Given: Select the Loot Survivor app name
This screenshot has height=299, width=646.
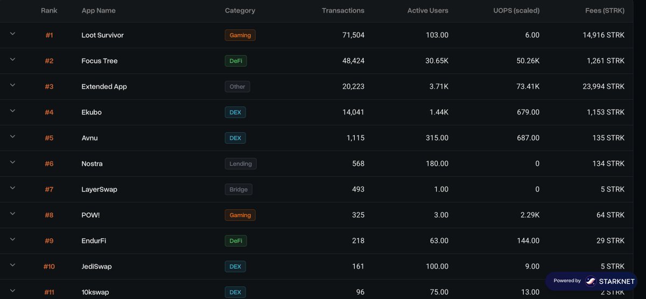Looking at the screenshot, I should (x=102, y=35).
